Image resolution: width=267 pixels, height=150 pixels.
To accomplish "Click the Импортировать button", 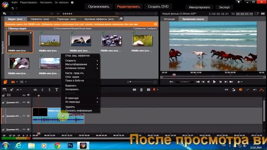I will click(199, 7).
